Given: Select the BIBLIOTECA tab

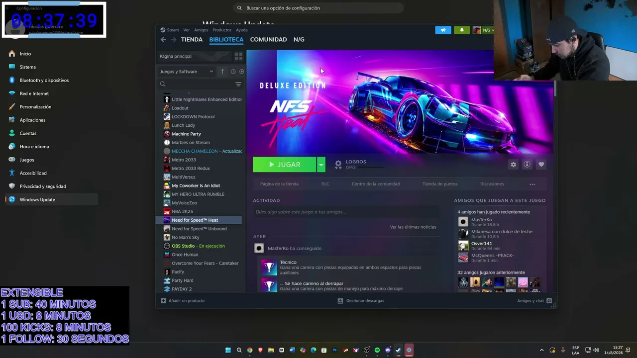Looking at the screenshot, I should tap(226, 40).
